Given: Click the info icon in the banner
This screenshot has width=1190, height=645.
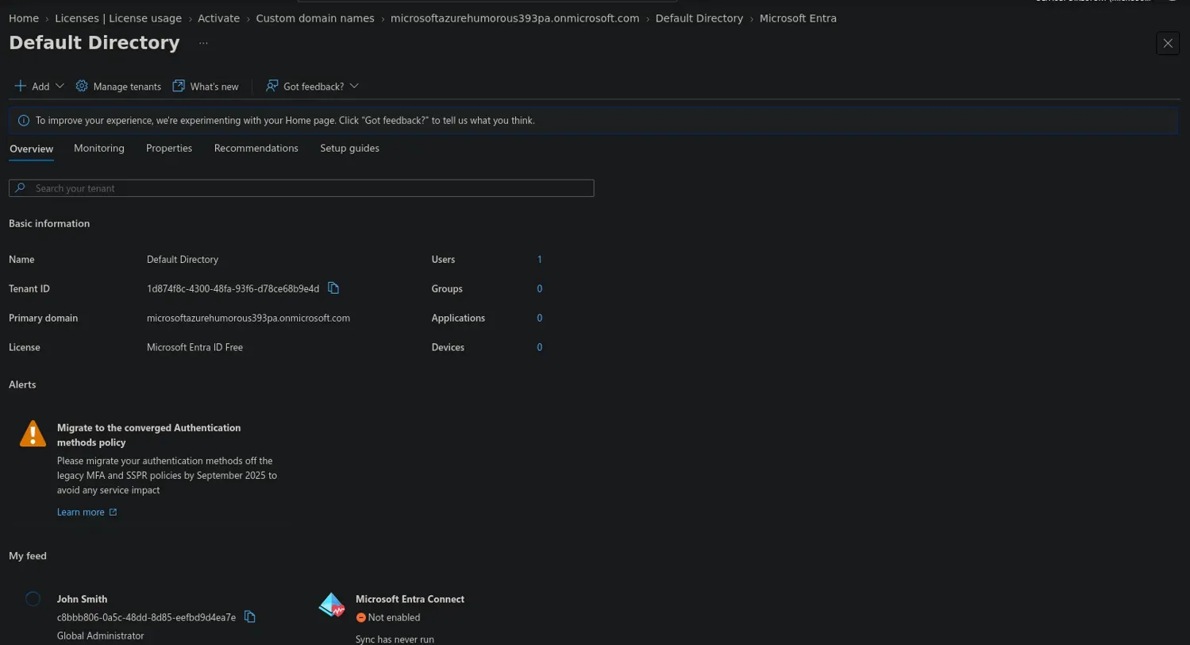Looking at the screenshot, I should (x=24, y=121).
